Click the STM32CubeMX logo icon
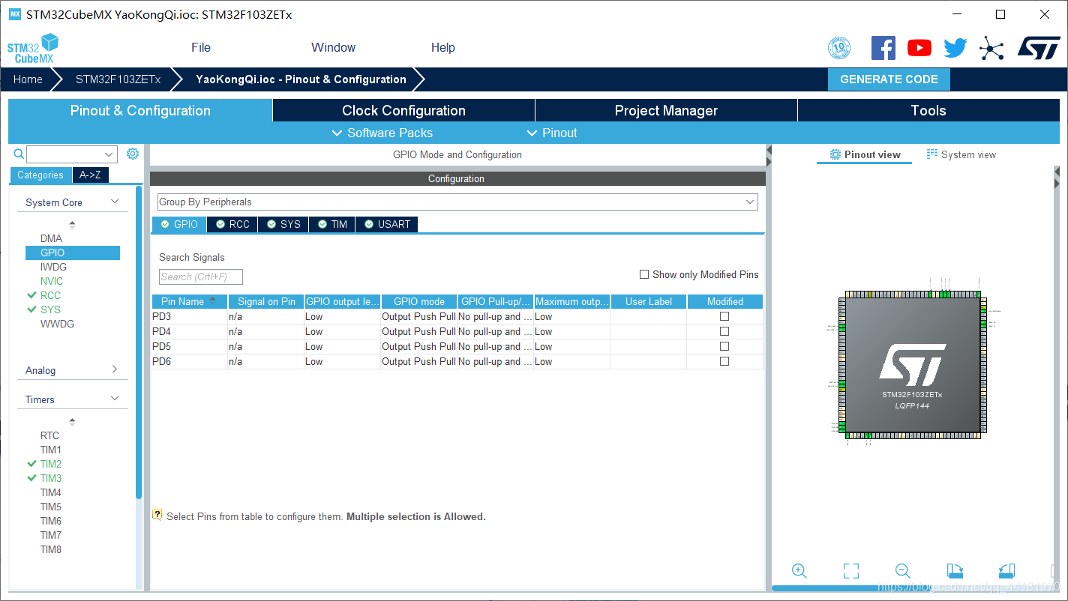This screenshot has width=1068, height=601. coord(33,48)
